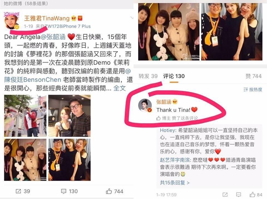267x199 pixels.
Task: Select the 评论 130 tab
Action: pos(174,76)
